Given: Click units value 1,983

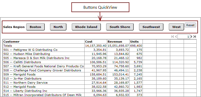Looking at the screenshot, I should pos(136,87).
